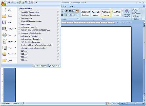Viewport: 146px width, 106px height.
Task: Apply the Strong style
Action: coord(116,13)
